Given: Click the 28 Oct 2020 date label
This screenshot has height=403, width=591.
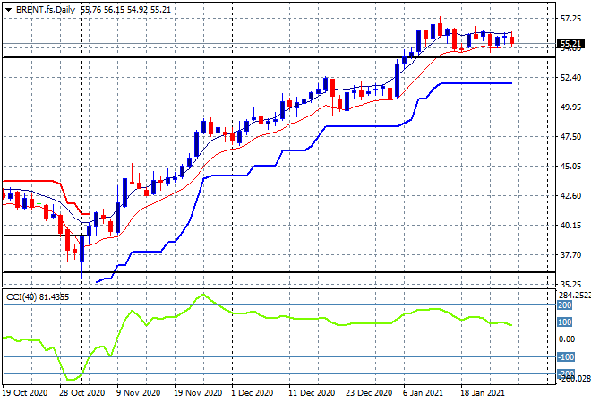Looking at the screenshot, I should click(x=81, y=393).
